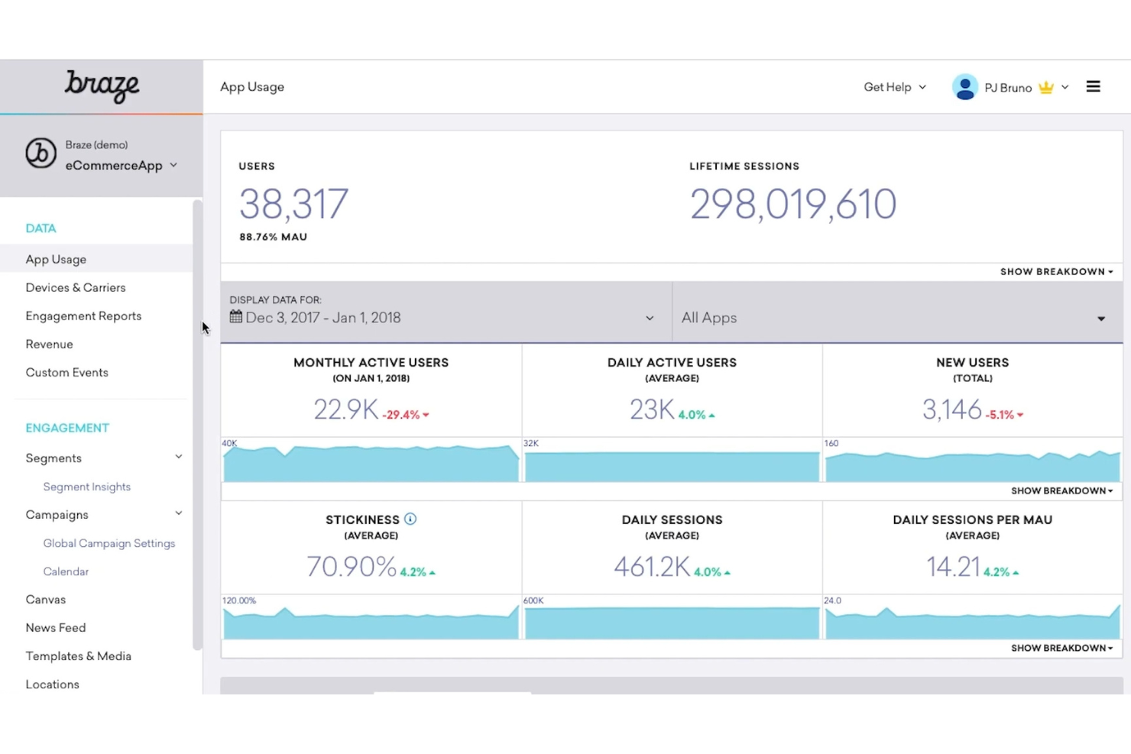
Task: Open the hamburger menu icon
Action: [1093, 87]
